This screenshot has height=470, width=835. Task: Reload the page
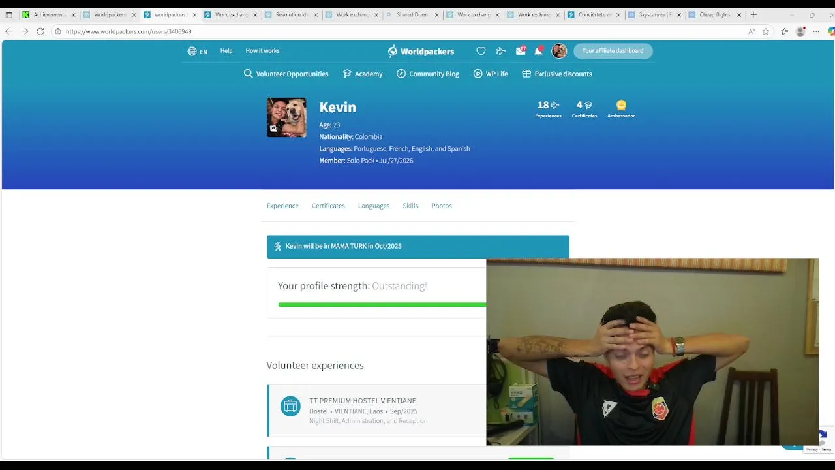[40, 31]
